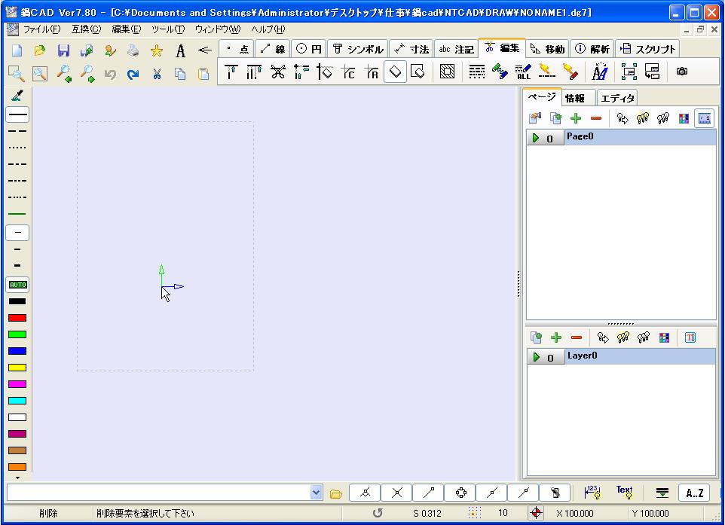Screen dimensions: 725x525
Task: Pick attribute with the eyedropper tool
Action: point(17,96)
